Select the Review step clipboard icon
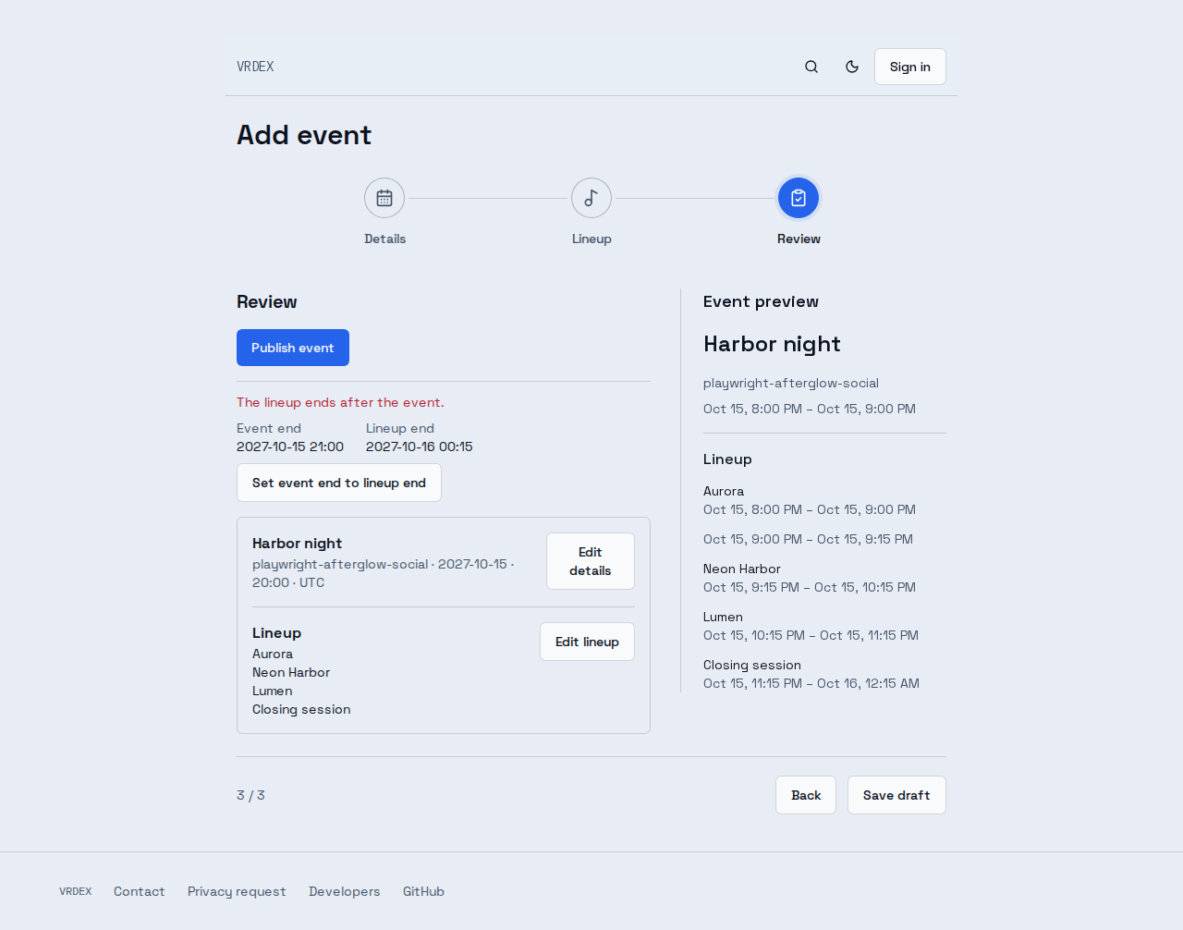 point(799,198)
